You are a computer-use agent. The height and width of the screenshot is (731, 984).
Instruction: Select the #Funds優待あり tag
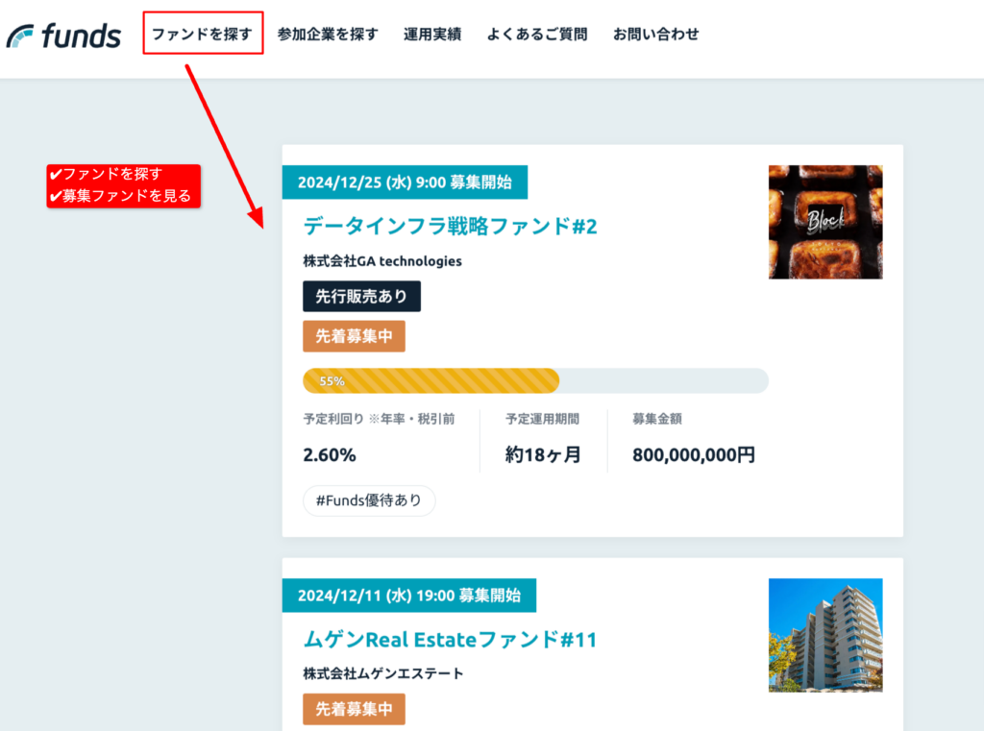click(x=369, y=500)
